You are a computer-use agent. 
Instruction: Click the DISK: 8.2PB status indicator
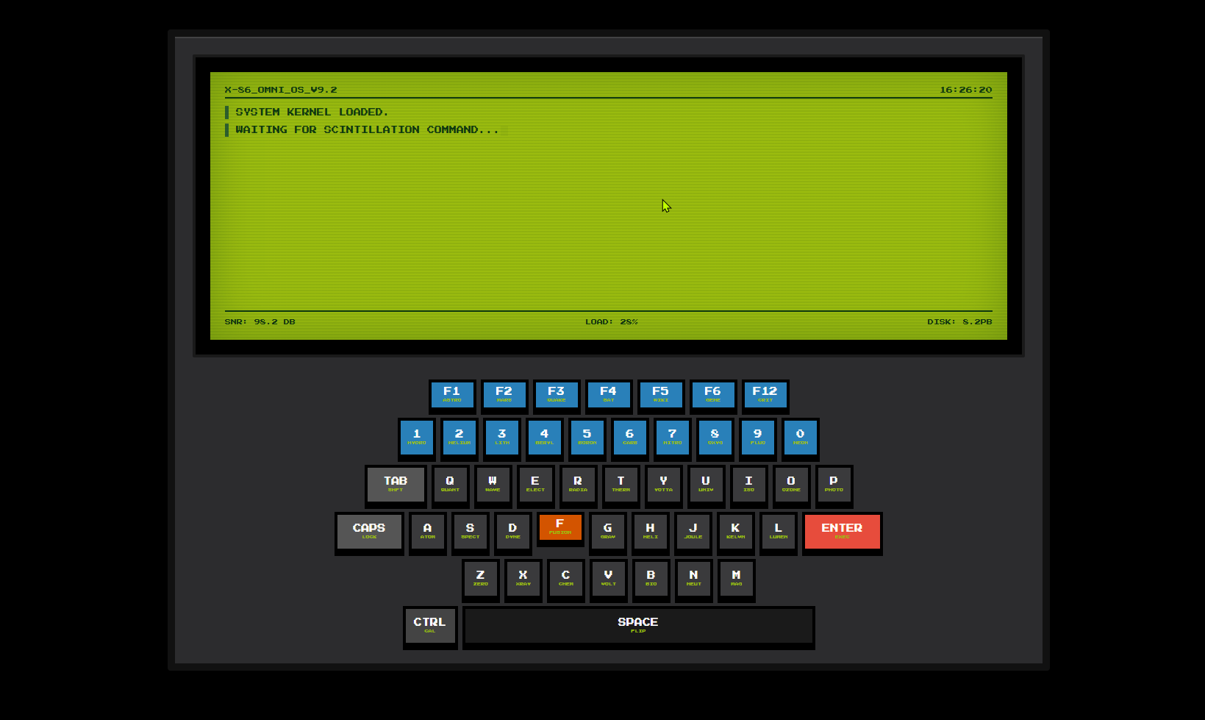click(959, 321)
